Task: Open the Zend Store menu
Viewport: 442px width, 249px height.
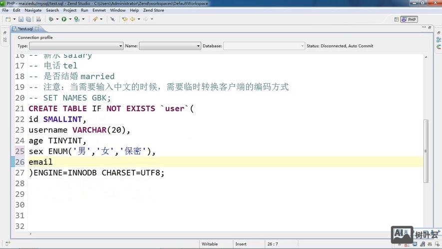Action: pyautogui.click(x=154, y=10)
